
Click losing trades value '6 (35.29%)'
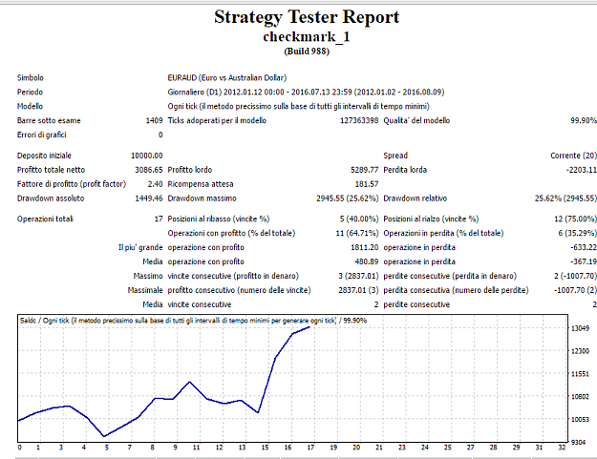pyautogui.click(x=577, y=233)
